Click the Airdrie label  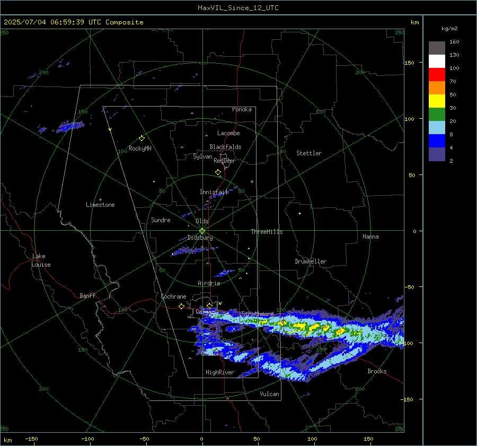pyautogui.click(x=209, y=283)
